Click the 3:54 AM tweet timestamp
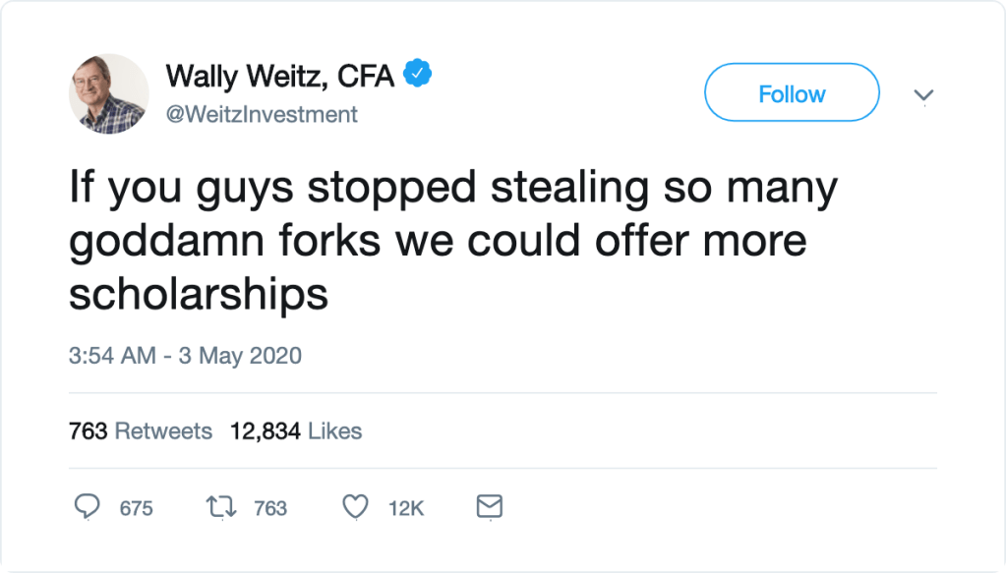The width and height of the screenshot is (1006, 573). pos(112,356)
